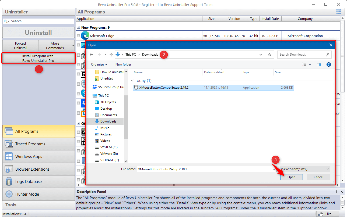347x219 pixels.
Task: Open Pictures folder in navigation tree
Action: tap(103, 134)
